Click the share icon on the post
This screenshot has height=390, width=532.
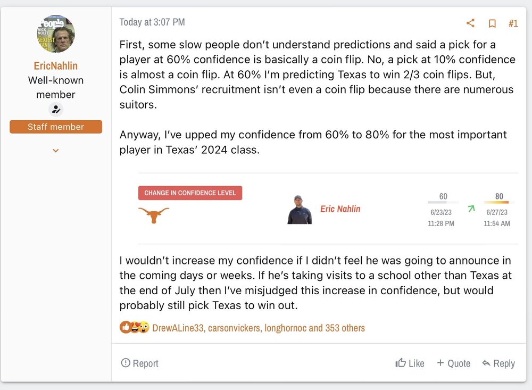tap(470, 23)
